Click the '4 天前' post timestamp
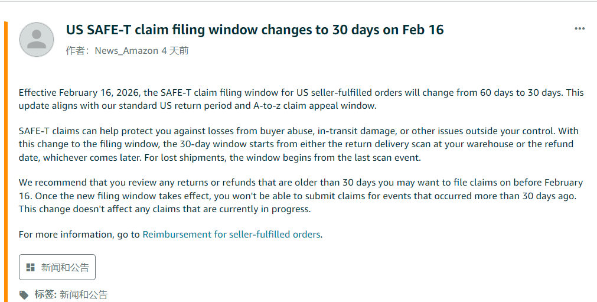Screen dimensions: 597x302 click(x=175, y=51)
